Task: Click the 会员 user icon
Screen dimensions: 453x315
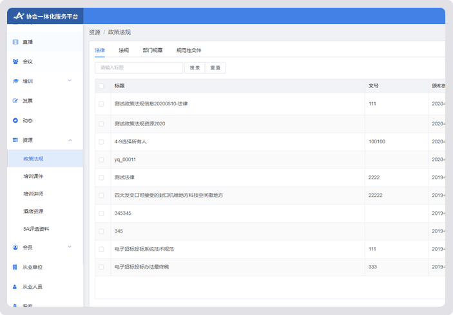Action: (x=15, y=247)
